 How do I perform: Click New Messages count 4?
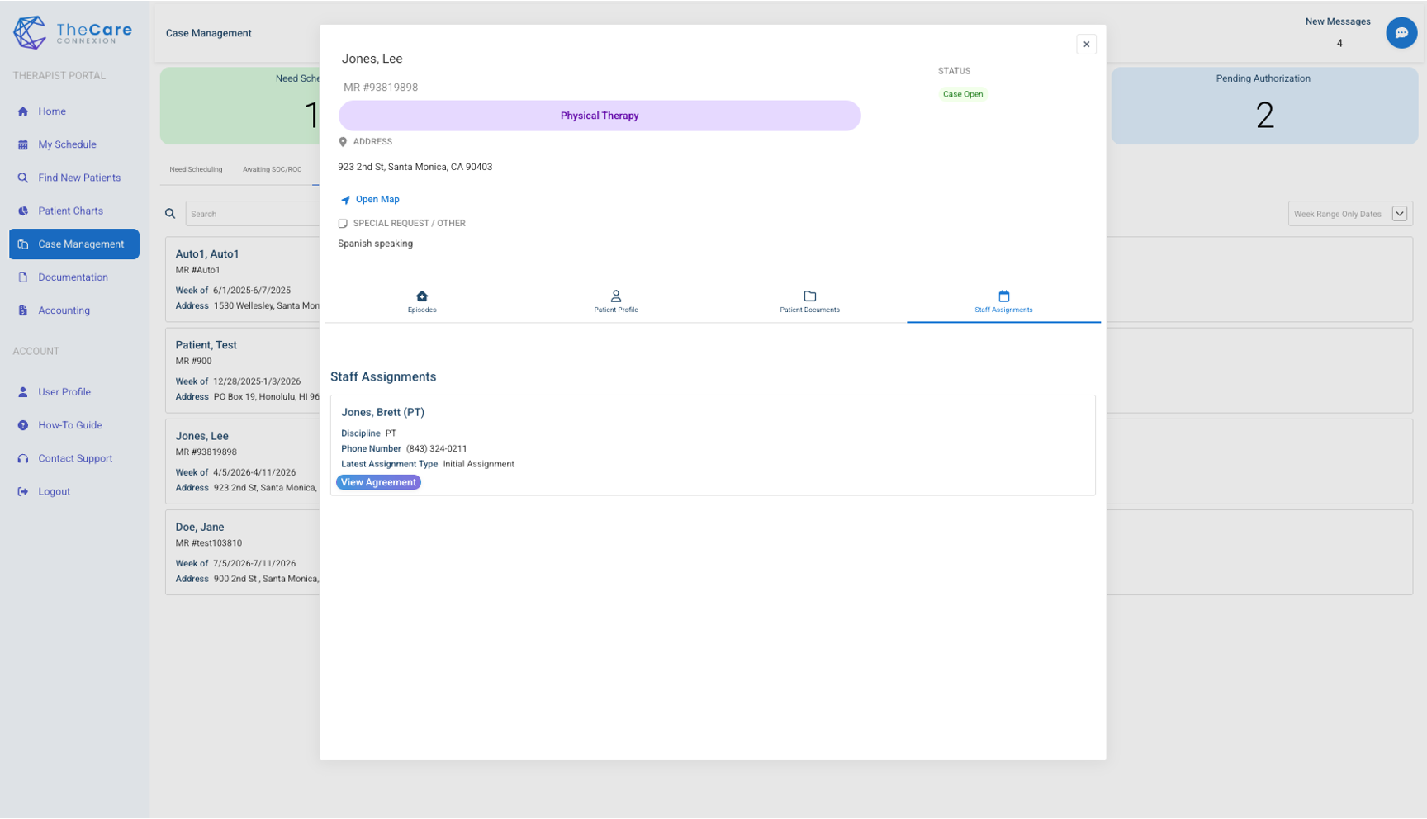coord(1339,43)
